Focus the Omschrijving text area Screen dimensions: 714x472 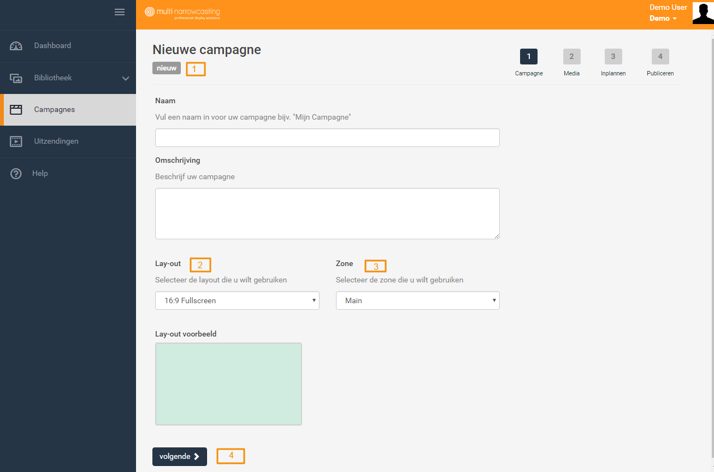(x=327, y=214)
